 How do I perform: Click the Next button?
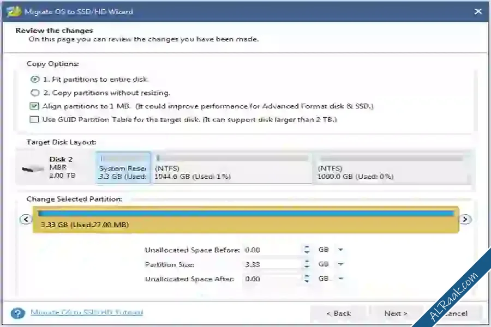(x=396, y=313)
